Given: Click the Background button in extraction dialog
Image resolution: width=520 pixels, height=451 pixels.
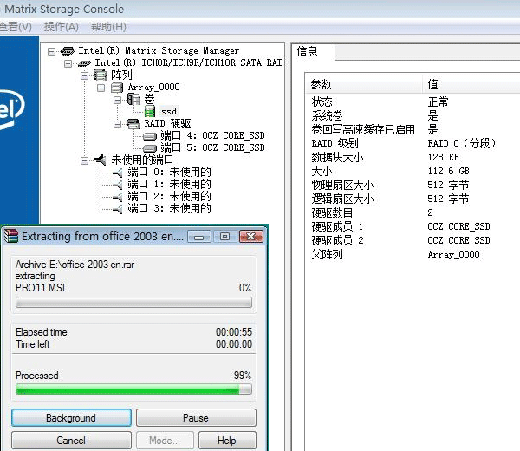Looking at the screenshot, I should 71,418.
